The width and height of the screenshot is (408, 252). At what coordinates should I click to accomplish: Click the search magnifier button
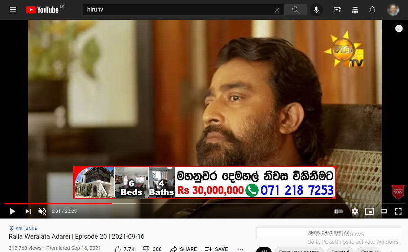(295, 10)
